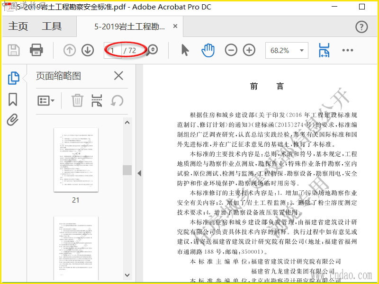
Task: Choose the Selection arrow tool
Action: pyautogui.click(x=185, y=50)
